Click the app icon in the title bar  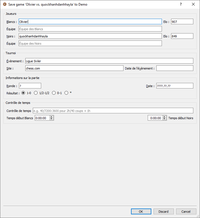[x=4, y=4]
